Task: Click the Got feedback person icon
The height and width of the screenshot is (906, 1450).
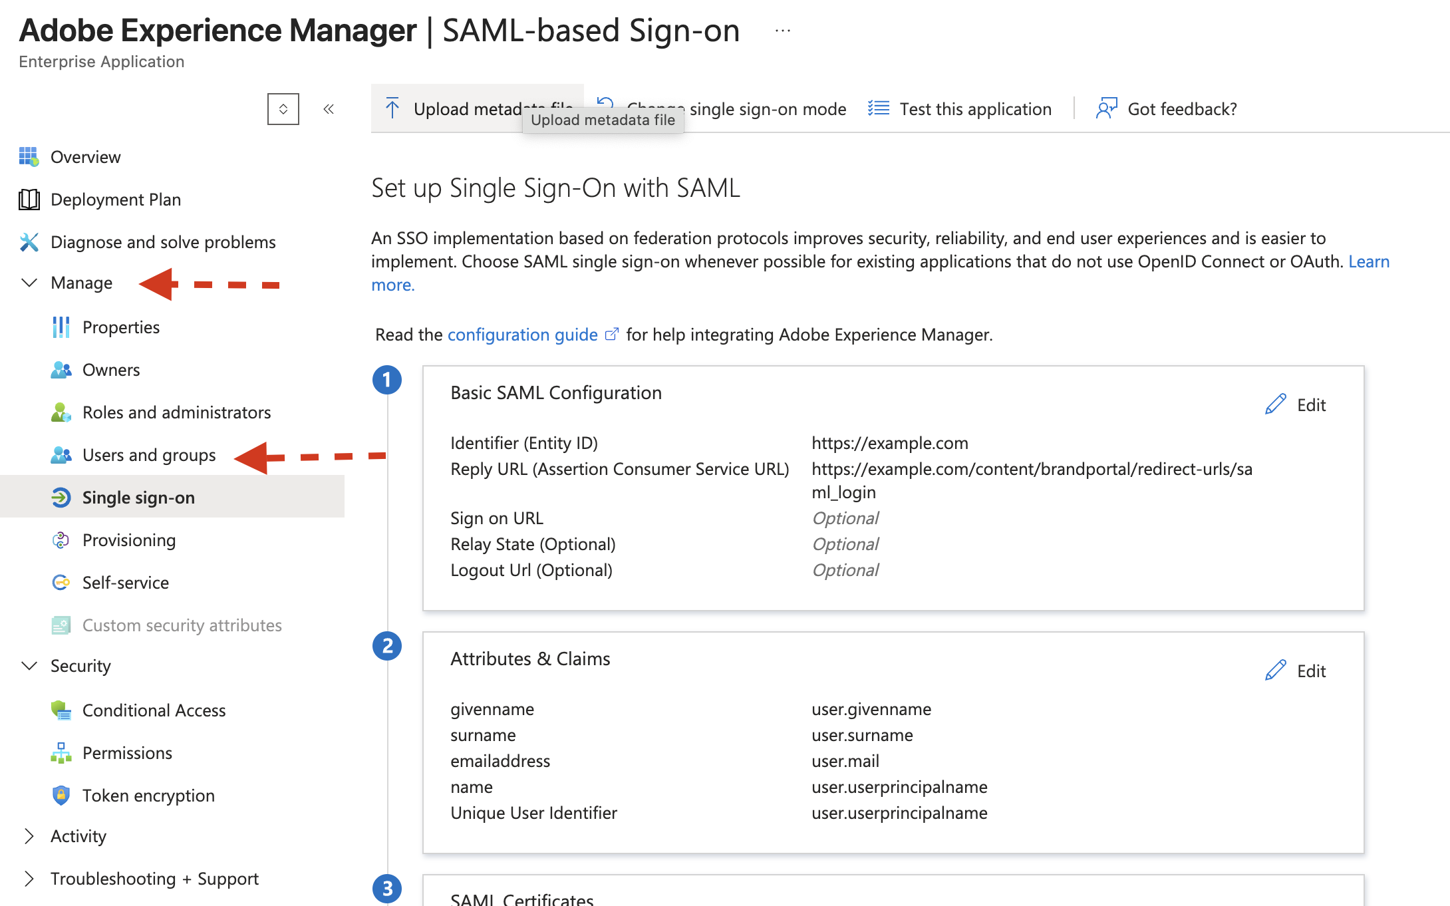Action: click(x=1107, y=108)
